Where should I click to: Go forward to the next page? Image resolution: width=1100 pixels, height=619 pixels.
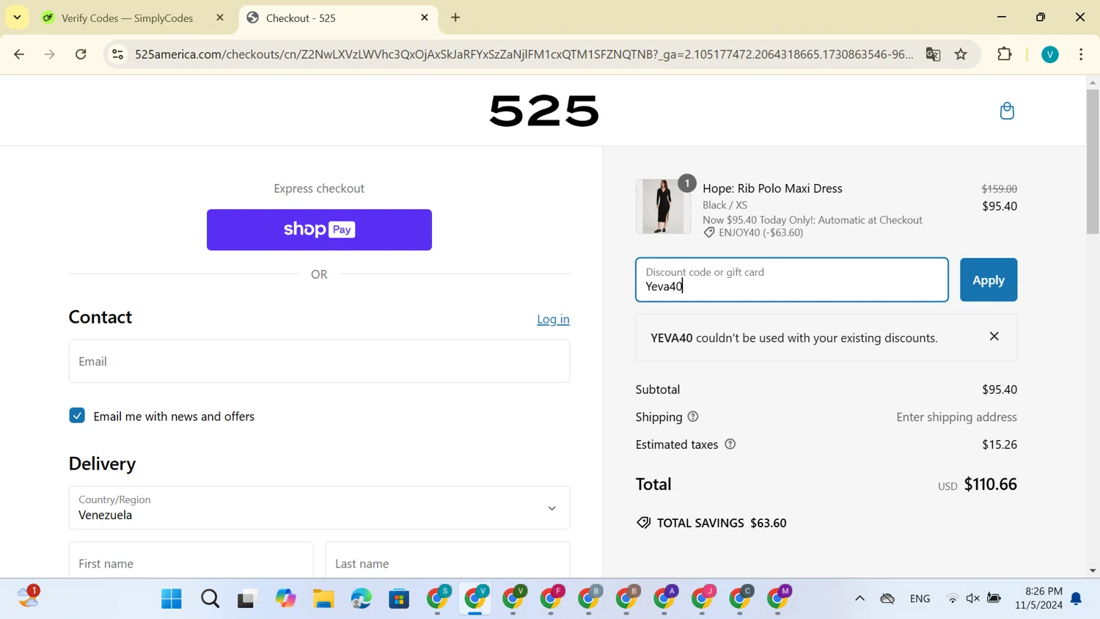click(50, 54)
